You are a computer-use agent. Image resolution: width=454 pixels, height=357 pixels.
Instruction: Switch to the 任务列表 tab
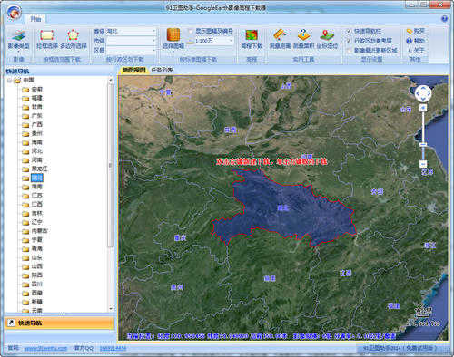pos(162,70)
